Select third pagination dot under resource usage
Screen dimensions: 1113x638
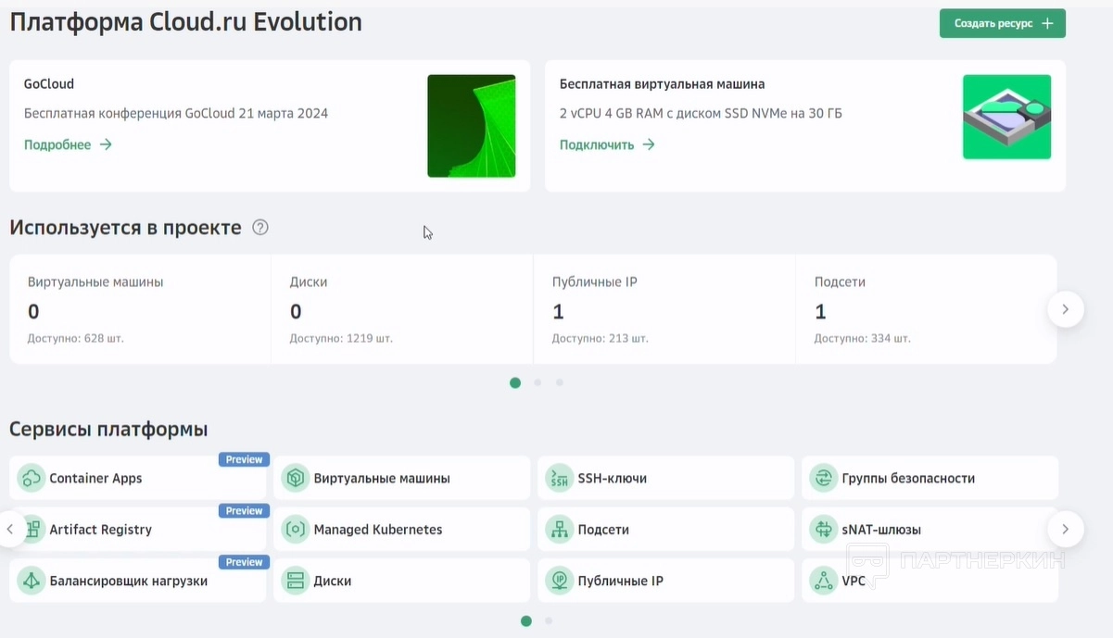point(560,382)
